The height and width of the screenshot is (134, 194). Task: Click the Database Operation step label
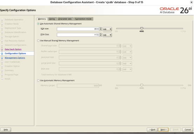[x=14, y=20]
